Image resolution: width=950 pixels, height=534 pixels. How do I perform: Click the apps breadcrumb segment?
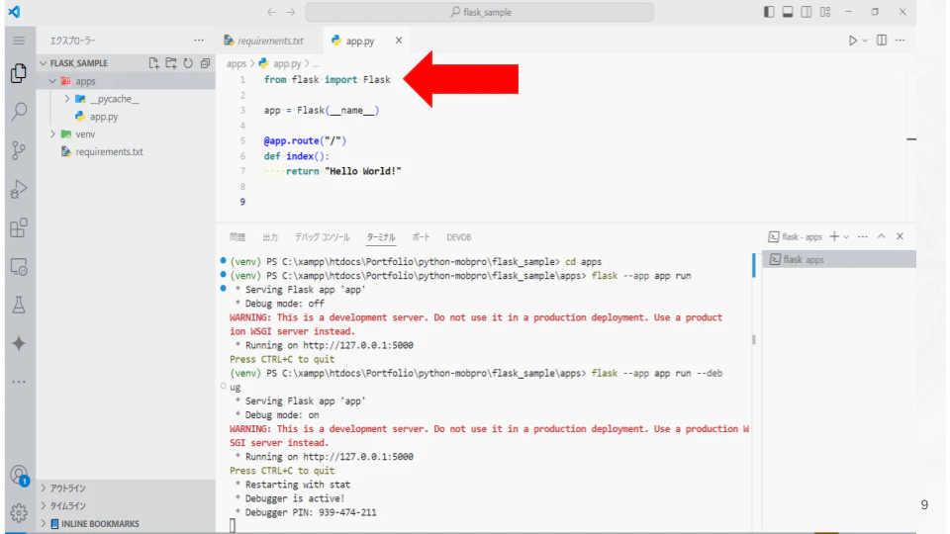pos(237,63)
